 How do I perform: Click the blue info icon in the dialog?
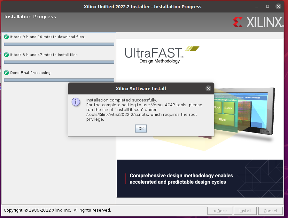click(76, 101)
